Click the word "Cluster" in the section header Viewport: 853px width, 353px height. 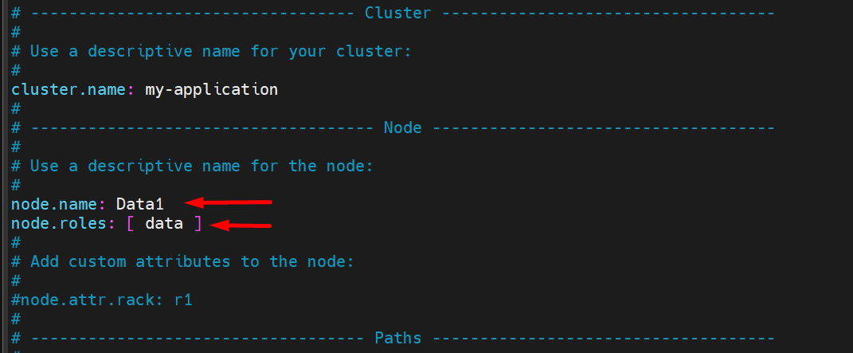tap(397, 13)
